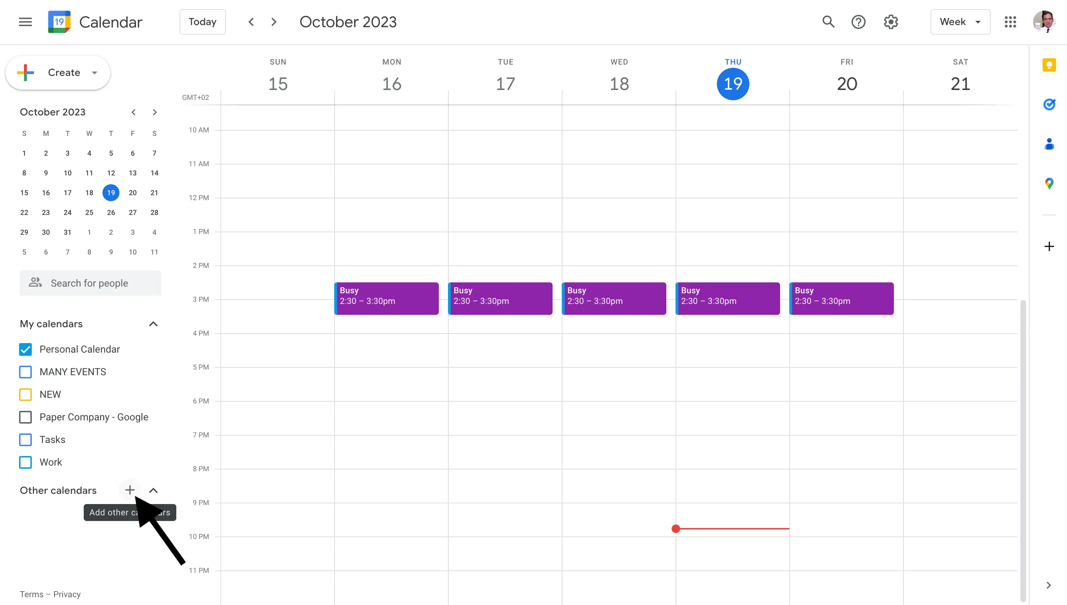Navigate to next week arrow
Viewport: 1067px width, 605px height.
point(273,21)
